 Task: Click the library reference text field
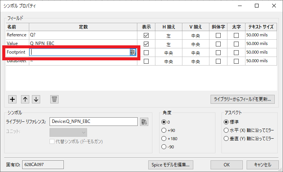pyautogui.click(x=93, y=121)
